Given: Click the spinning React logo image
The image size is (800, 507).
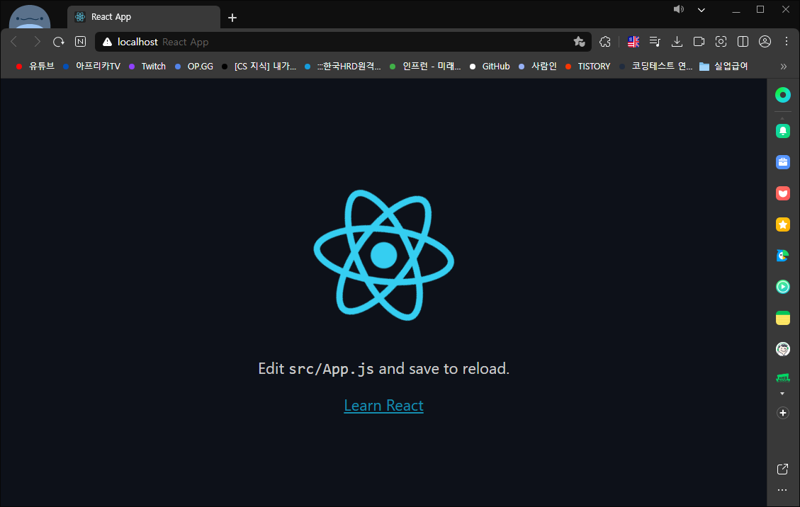Looking at the screenshot, I should (x=383, y=255).
